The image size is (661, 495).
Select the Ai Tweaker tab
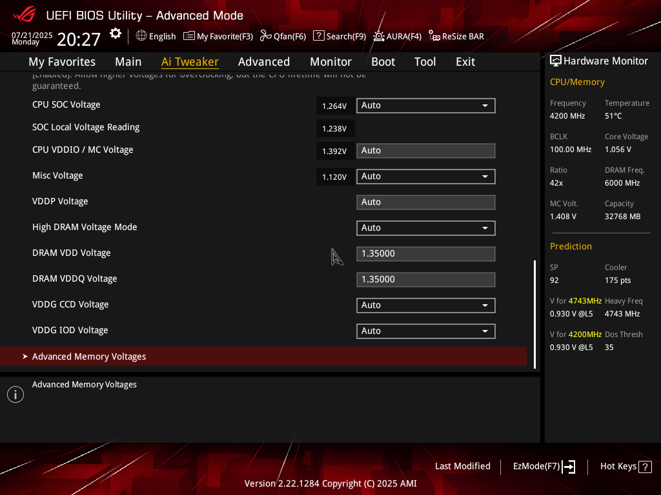point(190,62)
